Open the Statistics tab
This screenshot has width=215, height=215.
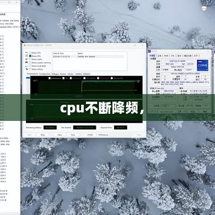(x=87, y=74)
